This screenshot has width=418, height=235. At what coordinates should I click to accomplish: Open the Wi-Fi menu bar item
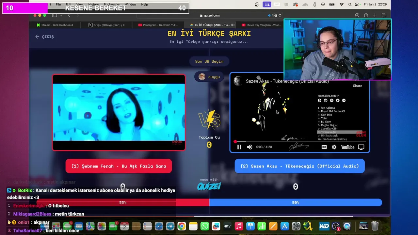pos(342,5)
